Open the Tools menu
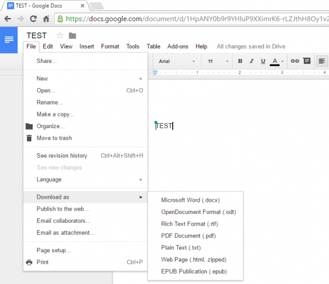The image size is (329, 284). pyautogui.click(x=133, y=47)
